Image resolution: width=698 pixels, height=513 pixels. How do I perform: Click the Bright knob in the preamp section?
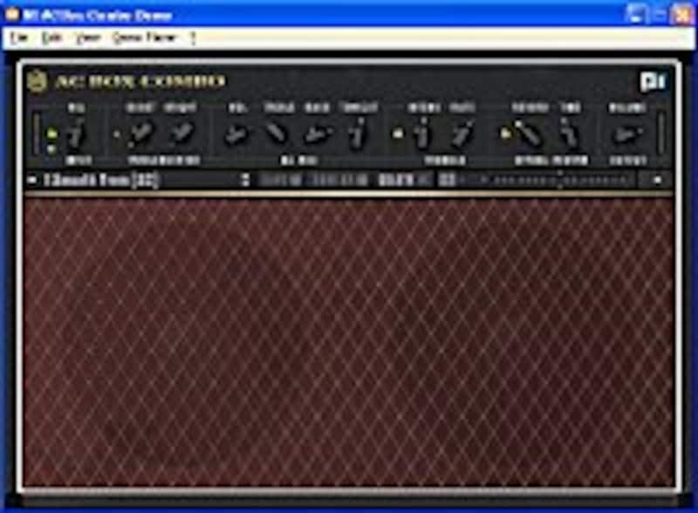[181, 133]
